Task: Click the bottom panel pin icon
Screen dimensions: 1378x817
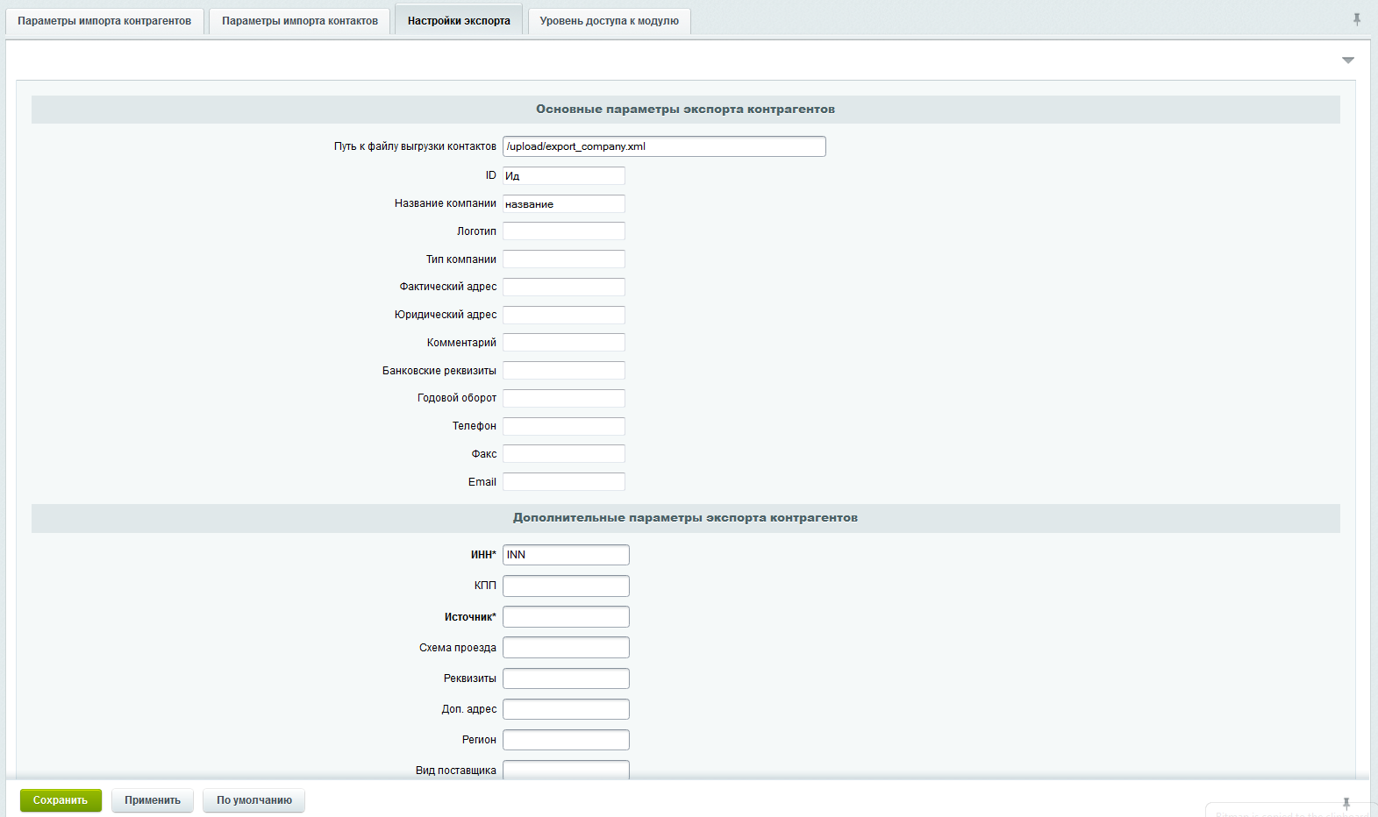Action: [x=1346, y=803]
